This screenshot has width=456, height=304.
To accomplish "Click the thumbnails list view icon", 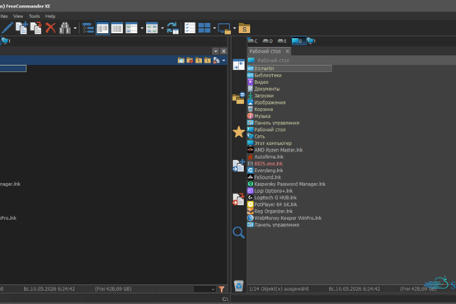I will click(x=131, y=28).
